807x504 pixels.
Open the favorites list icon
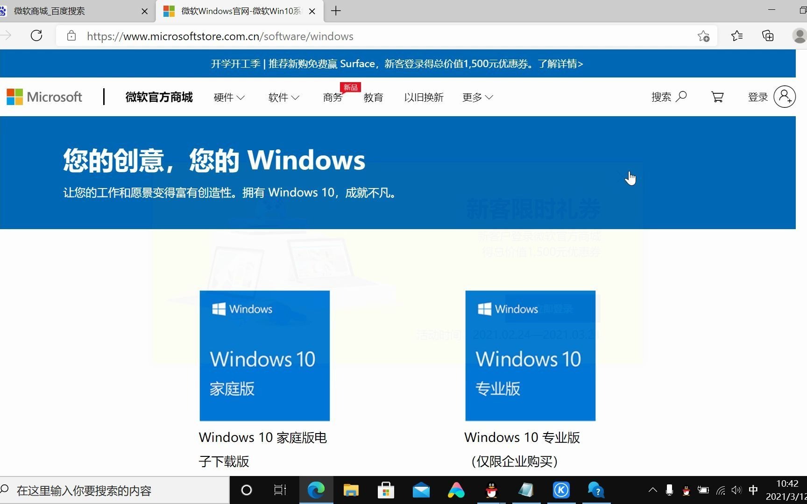click(737, 36)
